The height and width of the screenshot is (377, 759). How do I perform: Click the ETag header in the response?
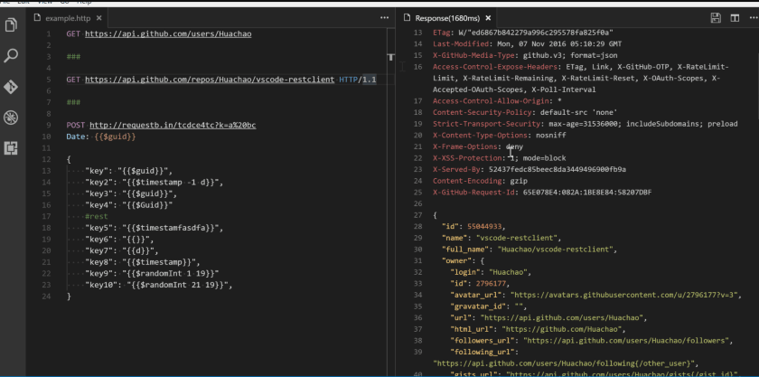click(x=523, y=33)
